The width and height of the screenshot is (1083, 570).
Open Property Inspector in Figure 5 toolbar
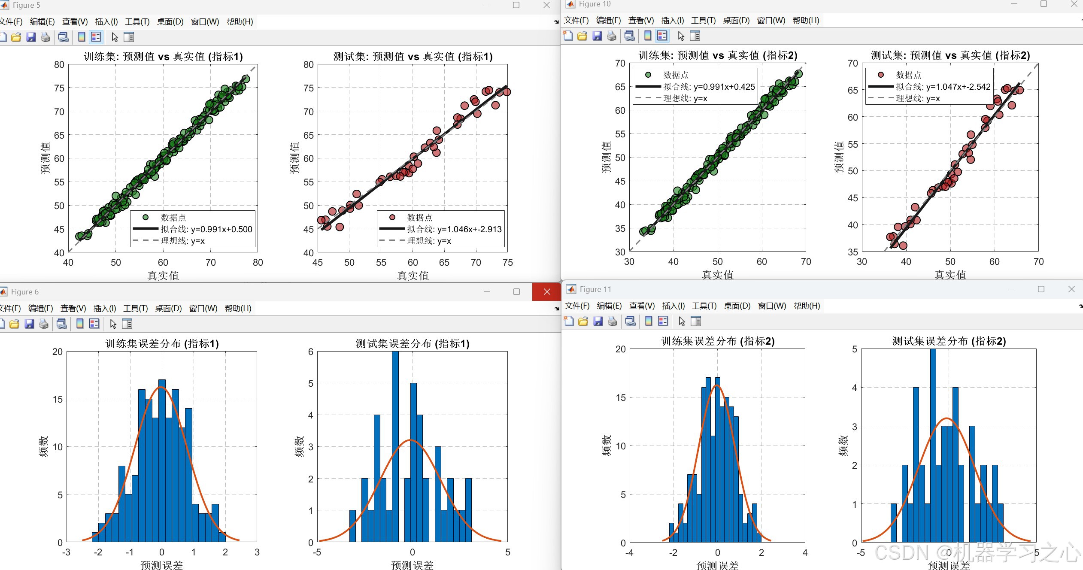pos(129,37)
